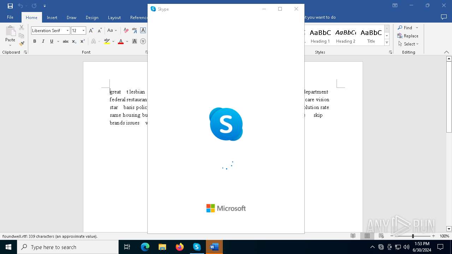Toggle strikethrough formatting
Image resolution: width=452 pixels, height=254 pixels.
[x=66, y=41]
